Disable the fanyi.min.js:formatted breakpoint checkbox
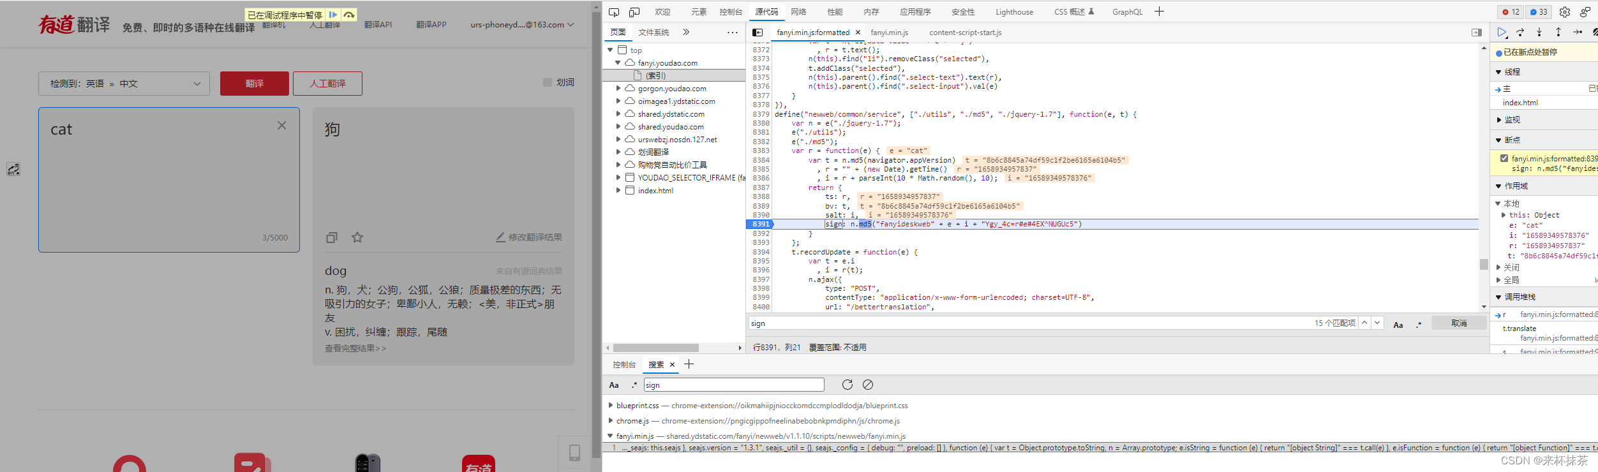The image size is (1598, 472). click(1504, 158)
